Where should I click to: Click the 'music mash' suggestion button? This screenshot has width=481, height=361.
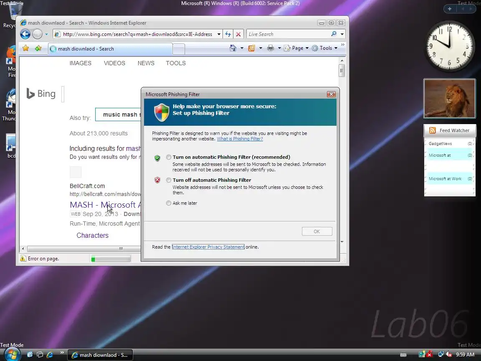coord(119,114)
